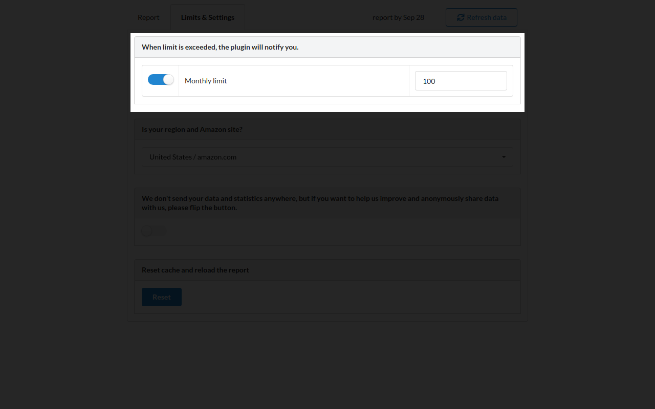655x409 pixels.
Task: Click the blank area right of the Reset button
Action: (348, 297)
